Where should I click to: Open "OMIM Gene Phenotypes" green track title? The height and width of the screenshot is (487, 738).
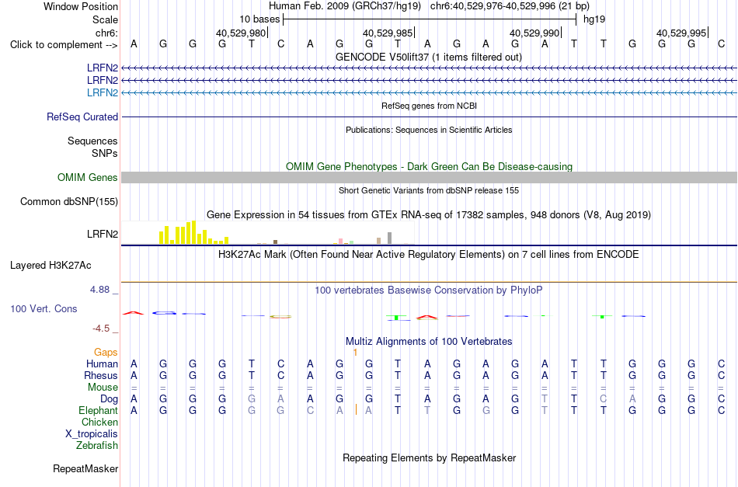tap(429, 166)
